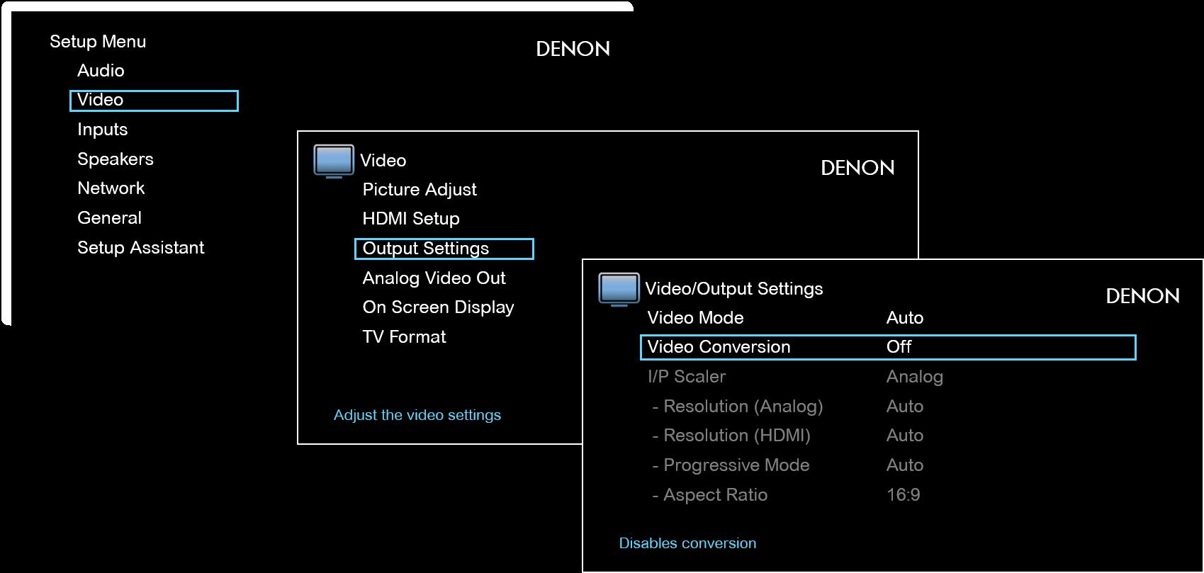Select Audio in the Setup Menu
Viewport: 1204px width, 573px height.
101,71
